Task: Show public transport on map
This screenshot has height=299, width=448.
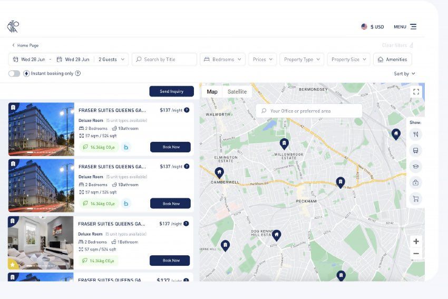Action: (416, 150)
